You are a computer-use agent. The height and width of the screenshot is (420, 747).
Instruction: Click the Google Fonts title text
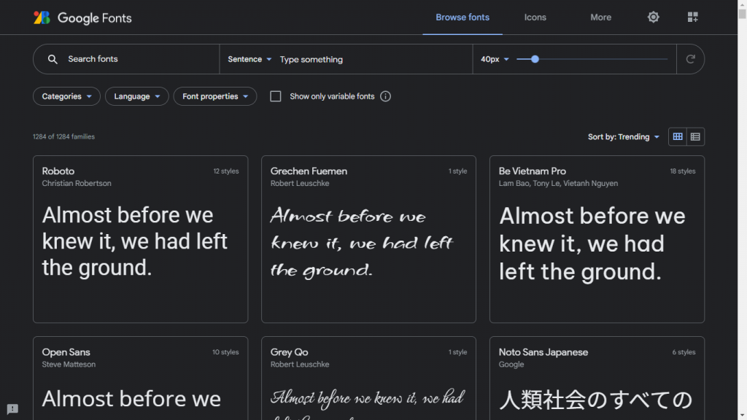tap(94, 18)
